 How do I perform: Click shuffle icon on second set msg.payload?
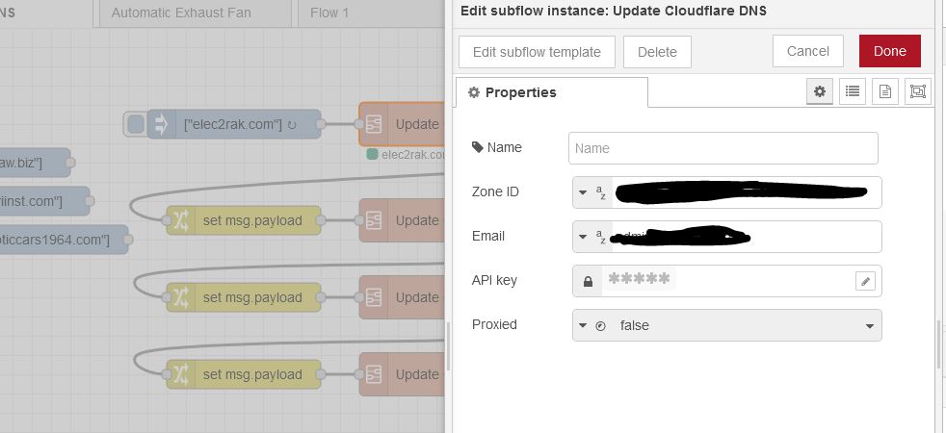[x=181, y=297]
